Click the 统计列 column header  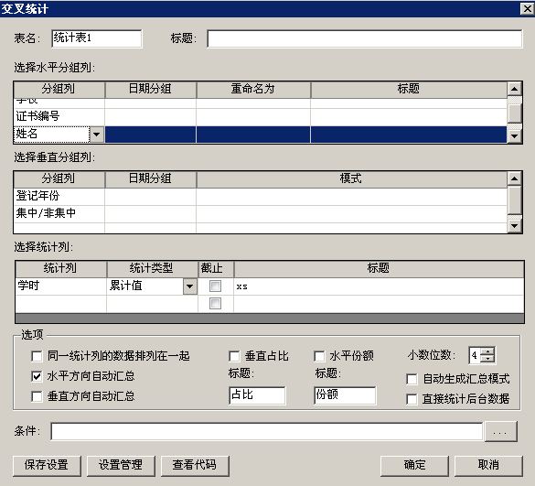pyautogui.click(x=61, y=269)
